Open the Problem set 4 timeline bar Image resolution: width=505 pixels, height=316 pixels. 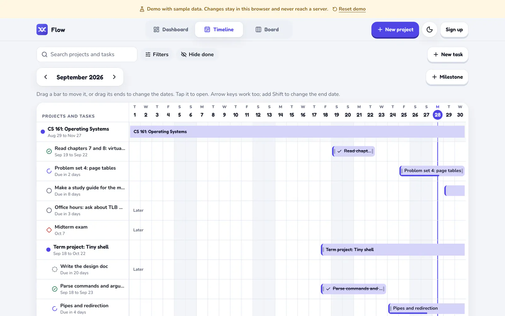[432, 171]
